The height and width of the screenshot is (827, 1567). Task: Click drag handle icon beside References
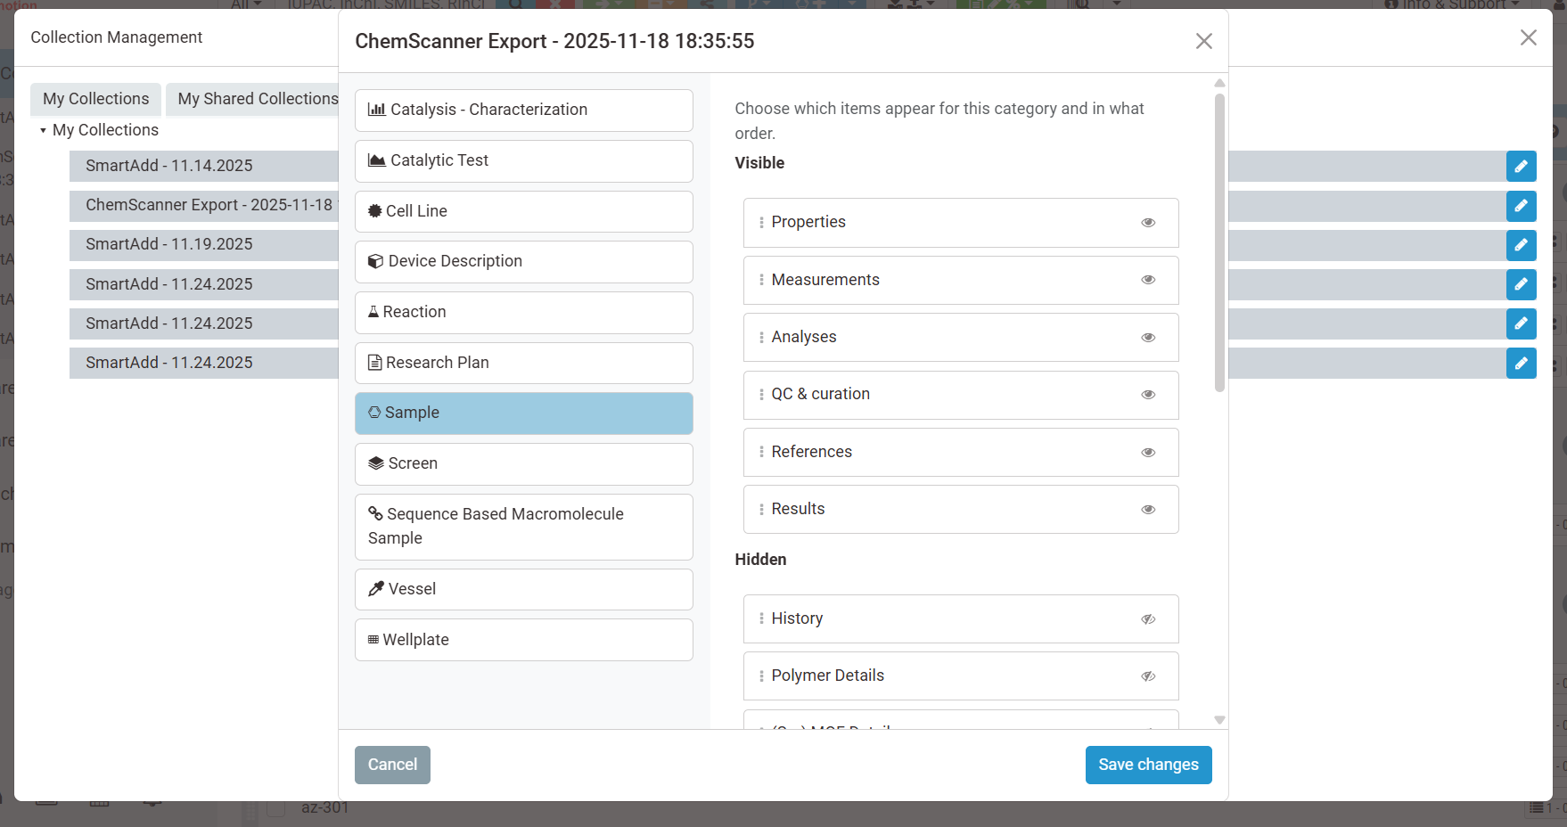point(761,453)
